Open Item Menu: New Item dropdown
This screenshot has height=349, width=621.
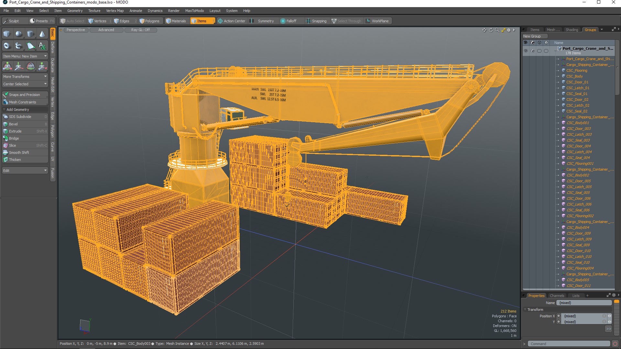tap(25, 56)
